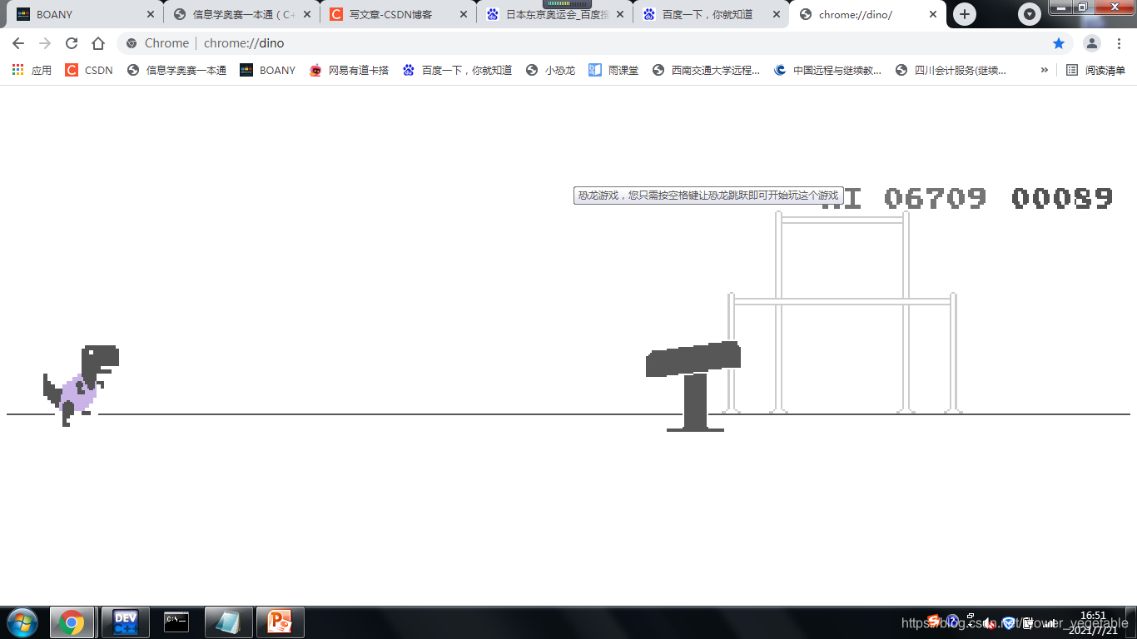Reload the dino page

point(72,43)
